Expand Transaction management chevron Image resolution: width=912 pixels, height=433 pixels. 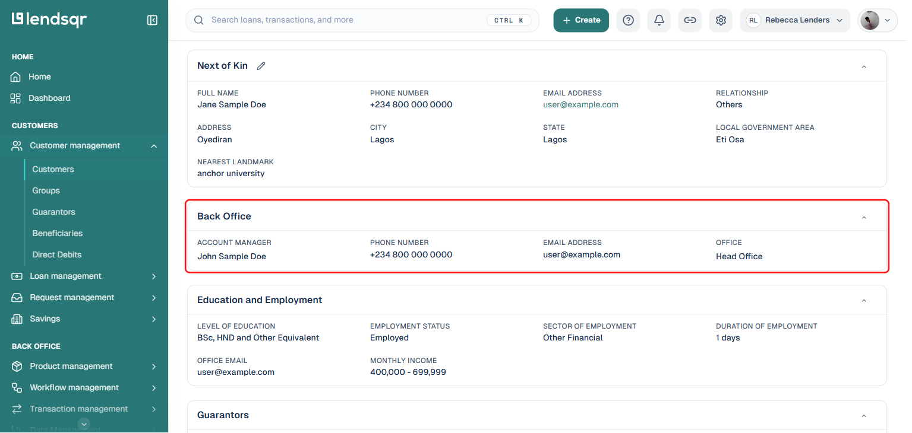point(154,409)
